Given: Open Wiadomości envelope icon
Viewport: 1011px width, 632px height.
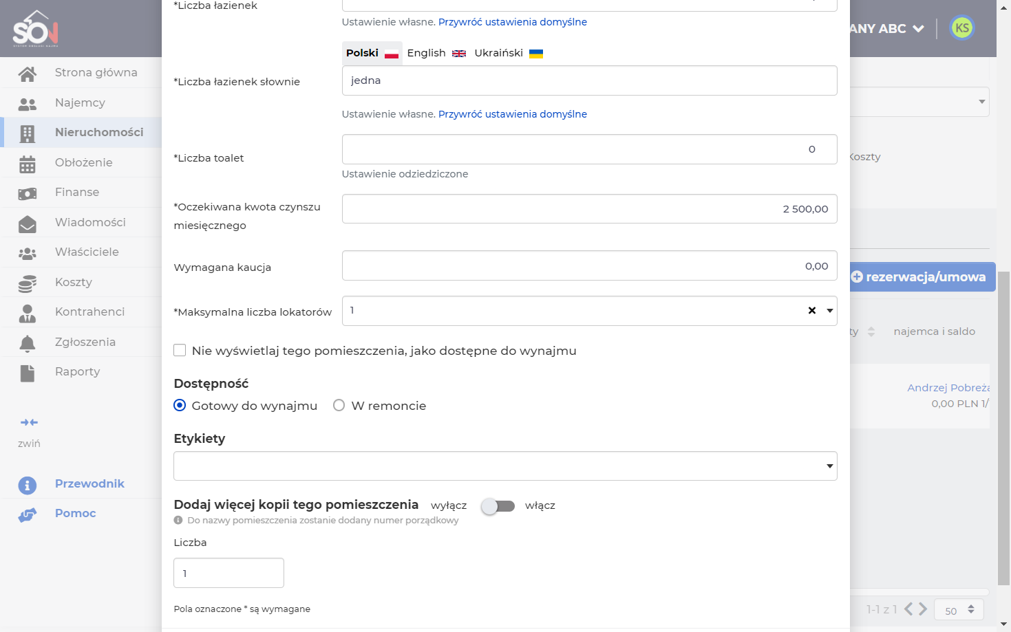Looking at the screenshot, I should tap(28, 224).
